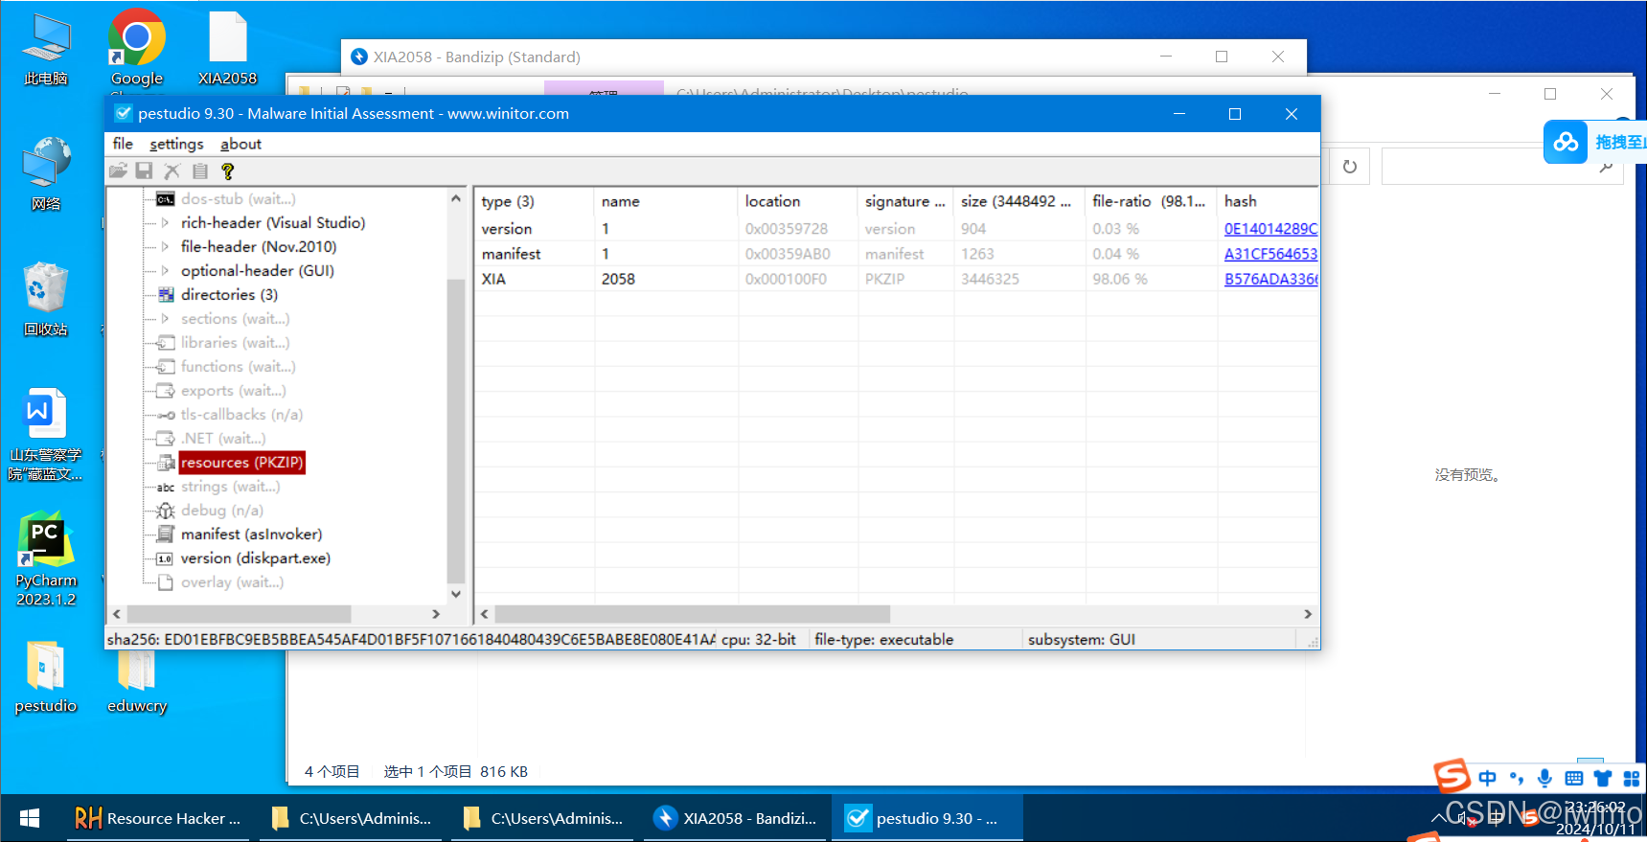
Task: Expand the file-header (Nov.2010) node
Action: (165, 247)
